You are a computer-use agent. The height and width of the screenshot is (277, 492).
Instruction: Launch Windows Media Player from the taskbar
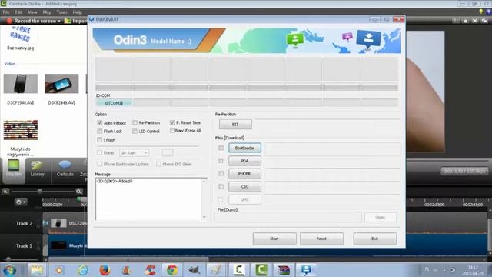pos(59,270)
